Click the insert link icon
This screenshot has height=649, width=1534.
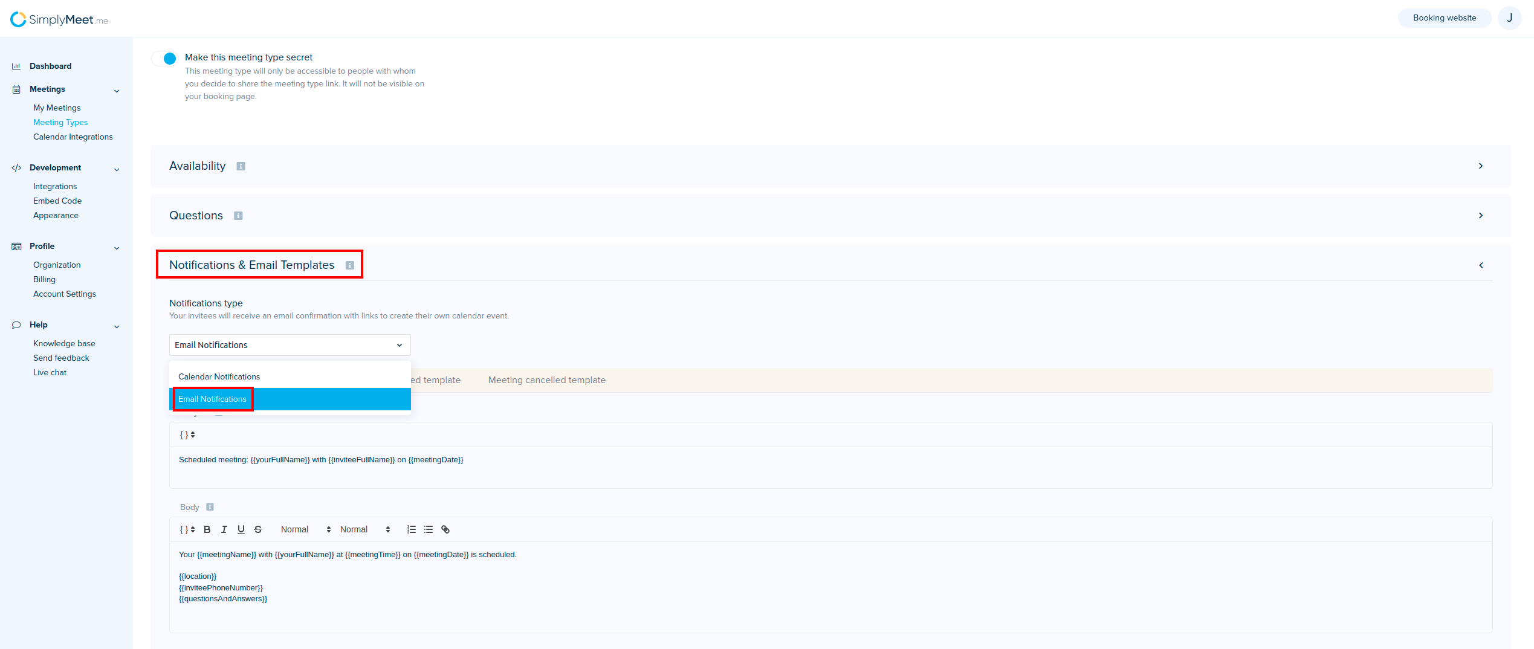click(445, 529)
